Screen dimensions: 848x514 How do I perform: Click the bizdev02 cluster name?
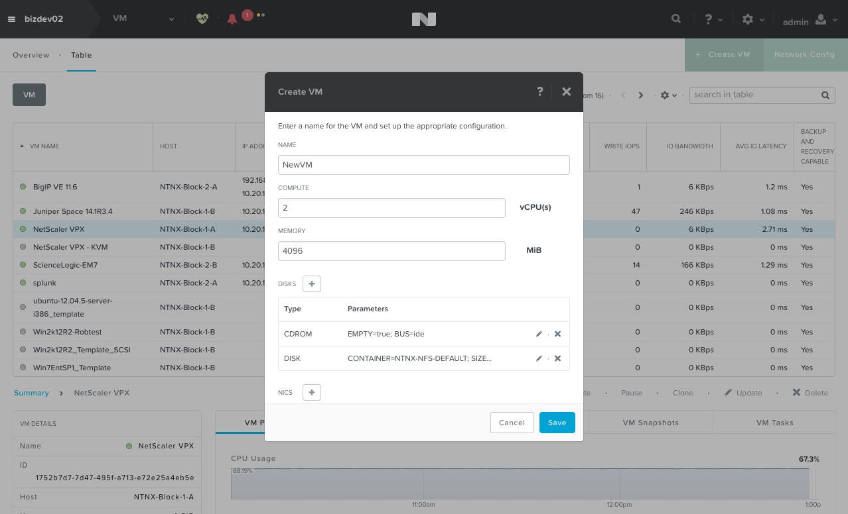click(x=44, y=19)
